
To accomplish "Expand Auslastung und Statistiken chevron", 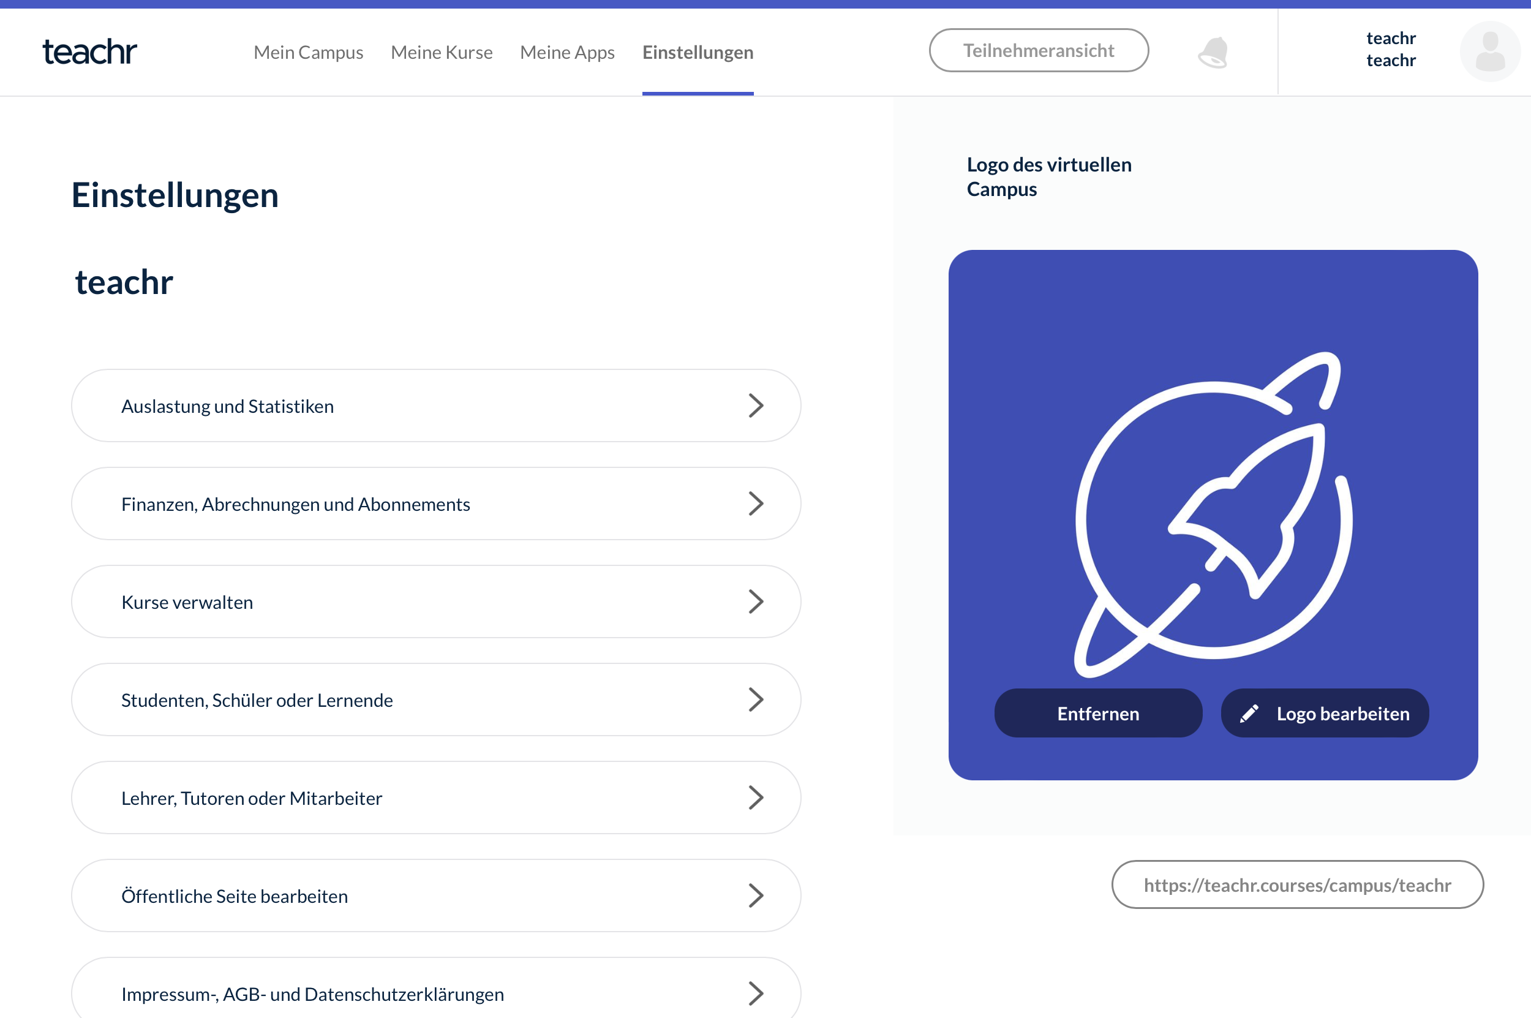I will [x=756, y=405].
